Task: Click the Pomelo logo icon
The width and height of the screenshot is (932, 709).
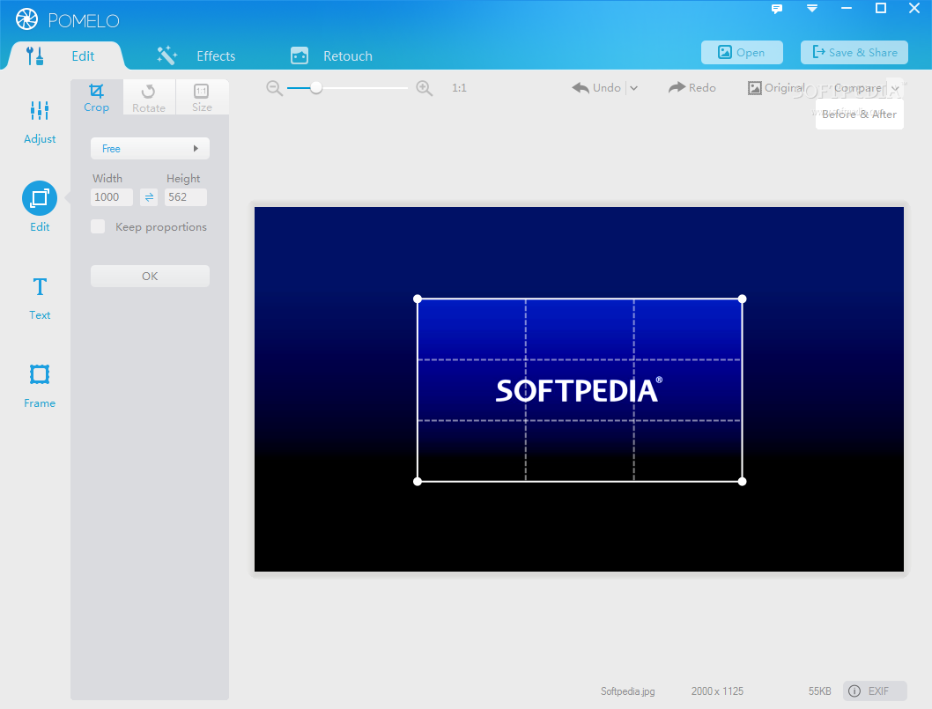Action: pyautogui.click(x=26, y=19)
